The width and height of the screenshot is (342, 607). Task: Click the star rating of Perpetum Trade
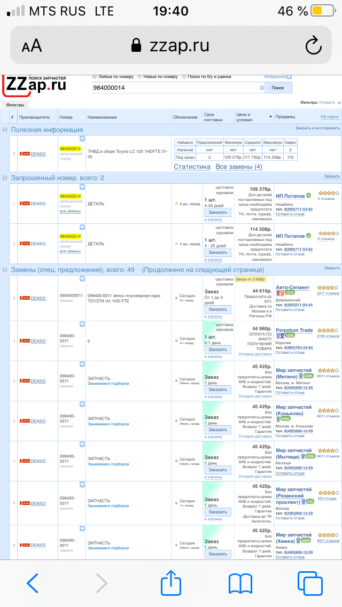(x=328, y=331)
